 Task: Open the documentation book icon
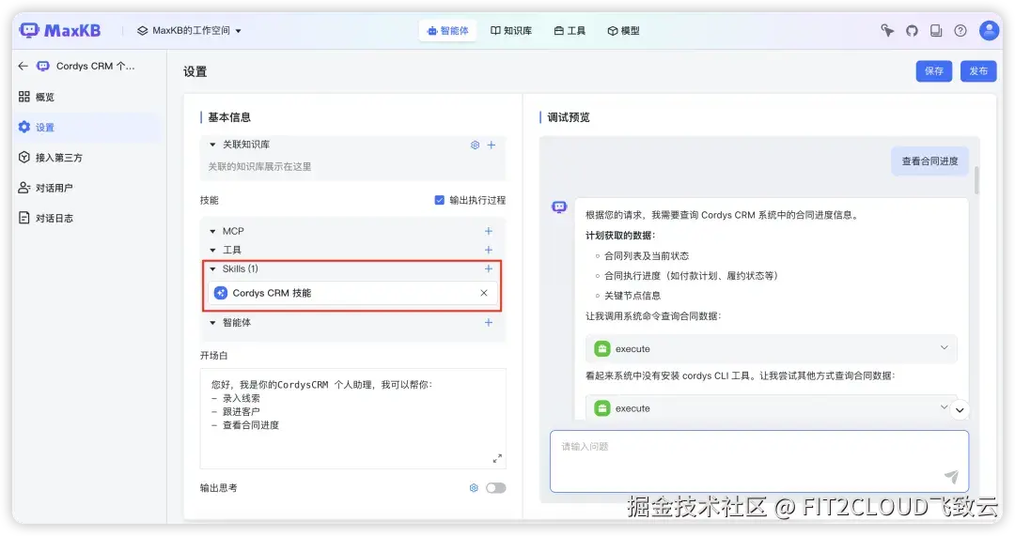[x=936, y=30]
